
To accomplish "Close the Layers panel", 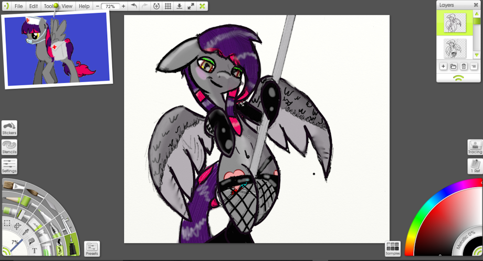I will 476,5.
